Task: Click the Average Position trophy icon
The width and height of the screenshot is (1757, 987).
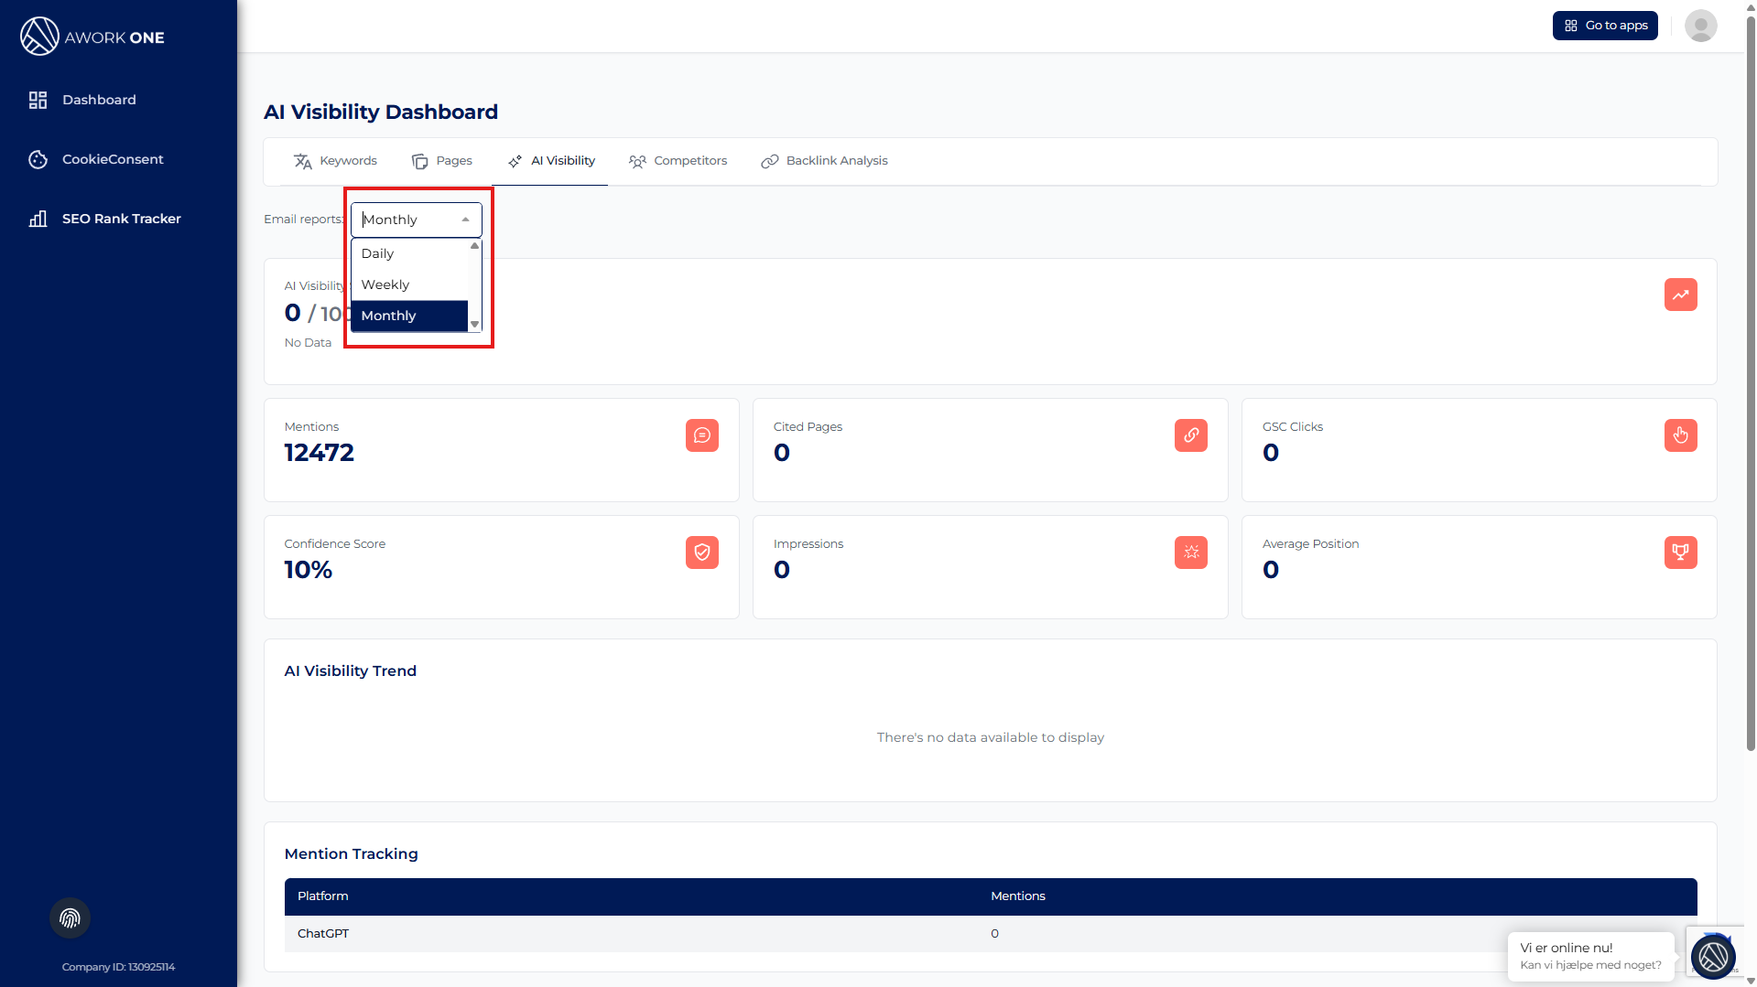Action: (1680, 553)
